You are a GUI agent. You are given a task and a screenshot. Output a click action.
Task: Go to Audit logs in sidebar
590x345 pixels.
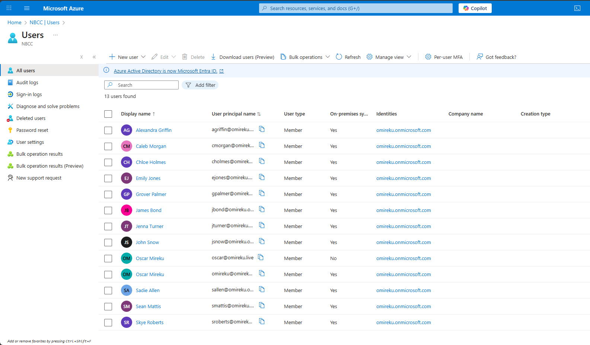(27, 83)
